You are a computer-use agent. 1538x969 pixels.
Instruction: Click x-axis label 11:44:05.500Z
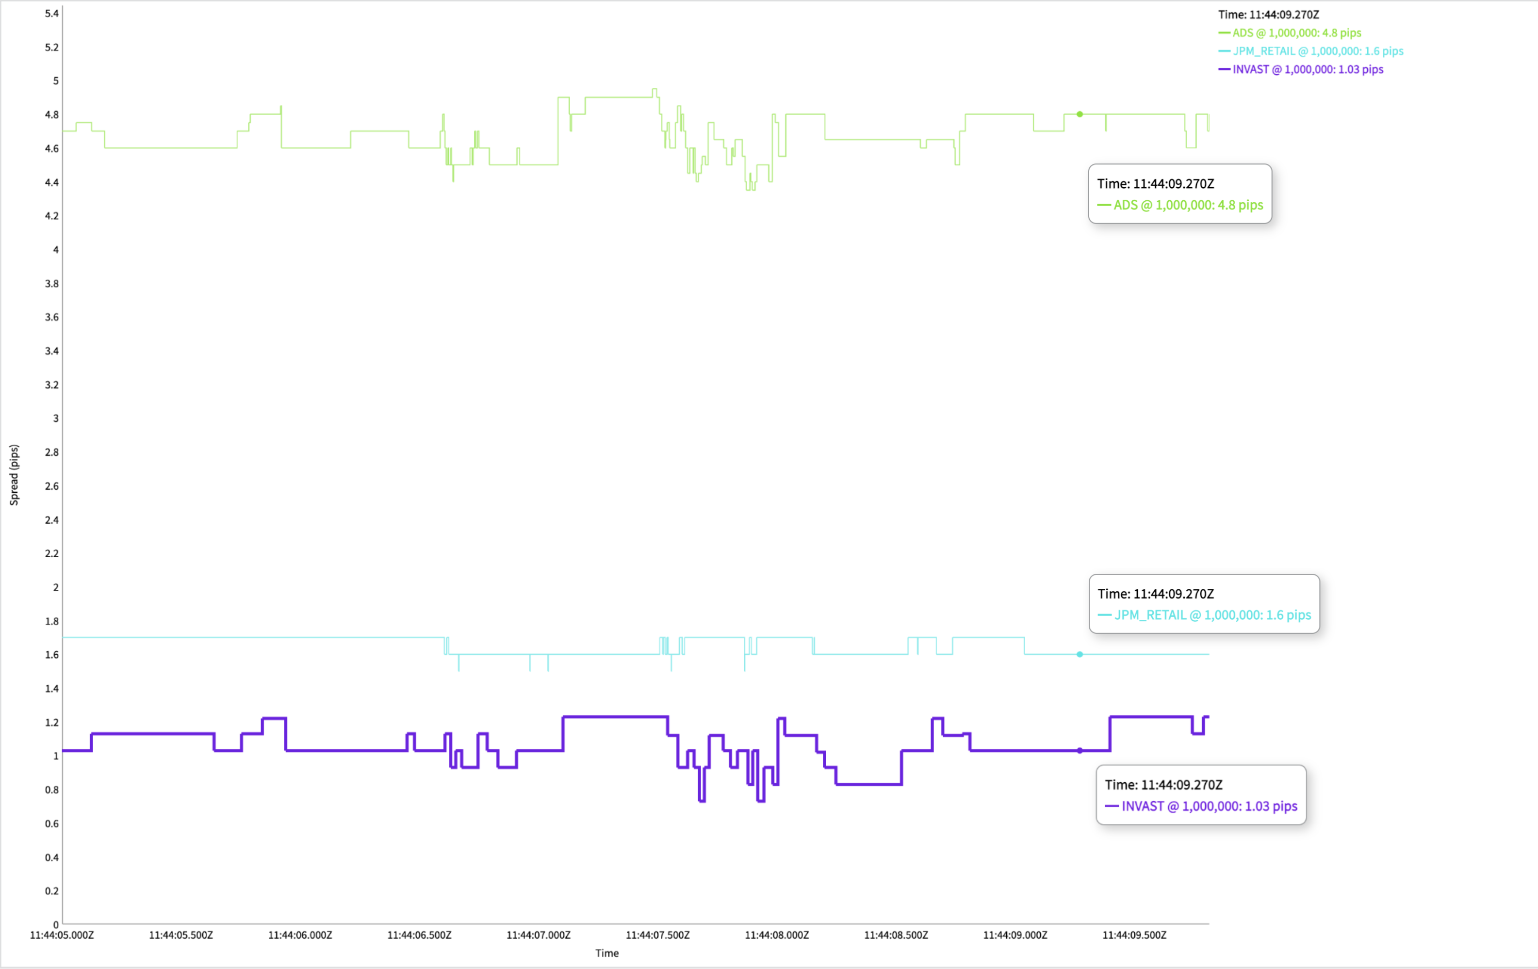coord(181,935)
